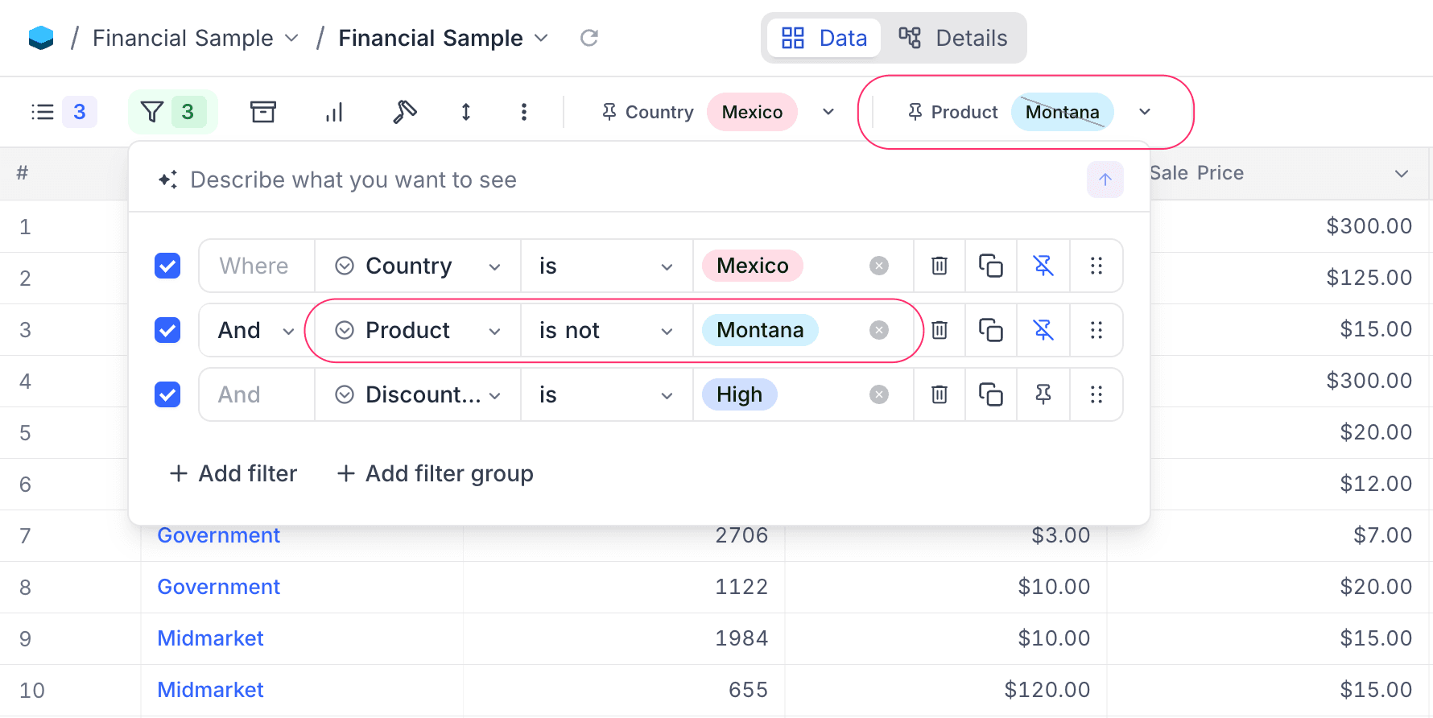
Task: Click the paint brush formatting icon
Action: 404,112
